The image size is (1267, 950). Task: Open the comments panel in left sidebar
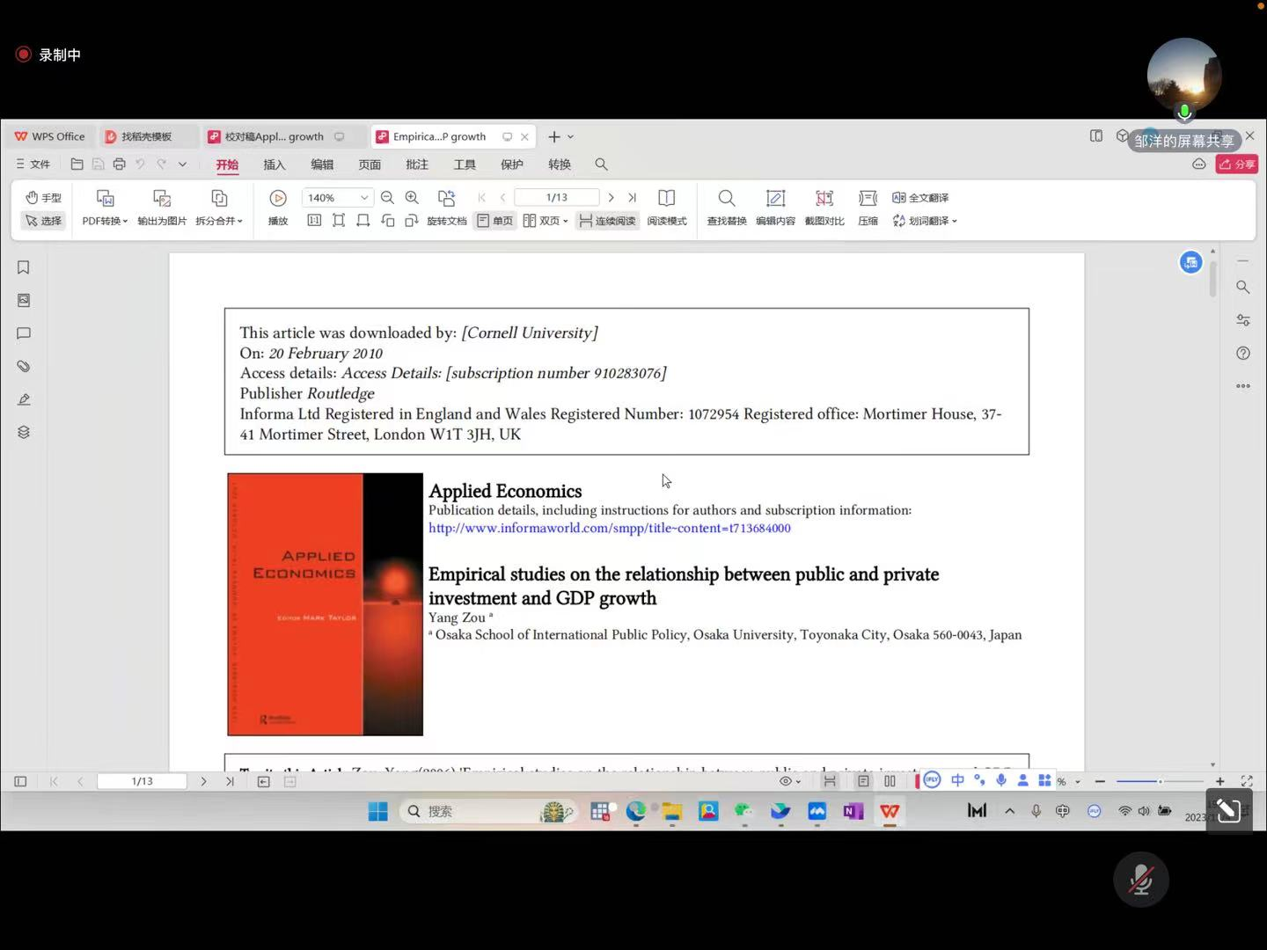pos(24,333)
